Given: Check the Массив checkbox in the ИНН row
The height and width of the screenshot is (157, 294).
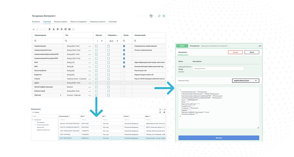Looking at the screenshot, I should [x=96, y=62].
